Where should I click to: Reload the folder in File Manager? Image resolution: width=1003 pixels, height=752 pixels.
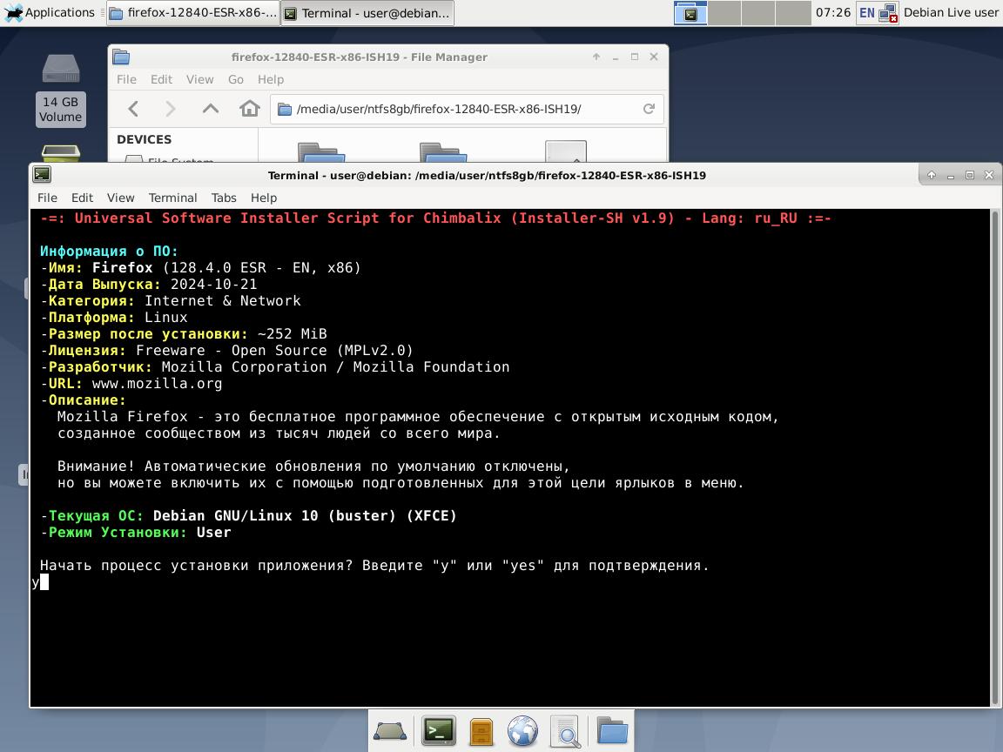point(649,109)
